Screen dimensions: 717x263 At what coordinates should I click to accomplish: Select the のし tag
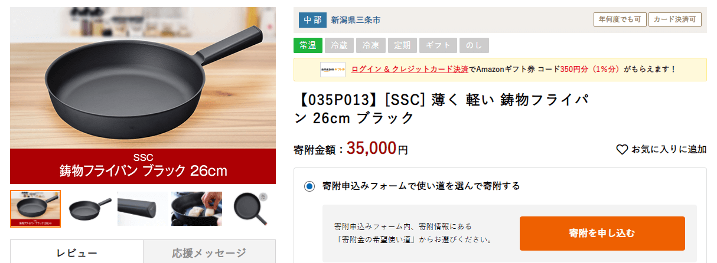tap(475, 45)
